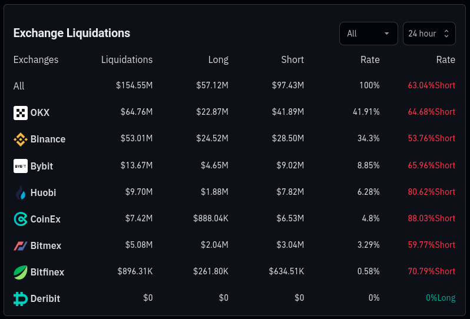Image resolution: width=470 pixels, height=319 pixels.
Task: Click the 53.76%Short value
Action: (x=431, y=138)
